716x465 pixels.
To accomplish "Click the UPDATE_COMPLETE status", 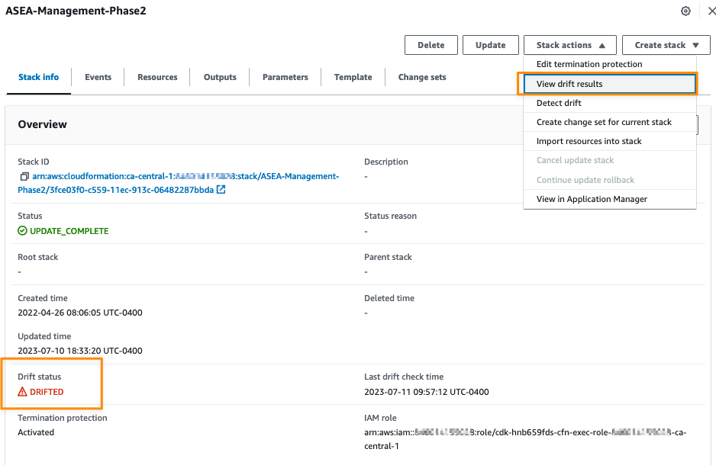I will point(63,231).
